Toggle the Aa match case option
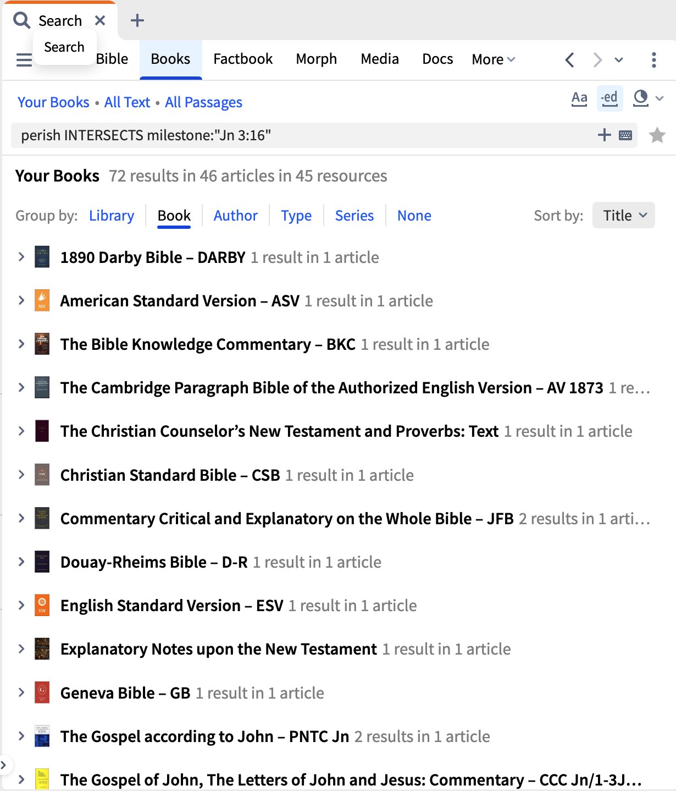The height and width of the screenshot is (791, 676). coord(579,98)
